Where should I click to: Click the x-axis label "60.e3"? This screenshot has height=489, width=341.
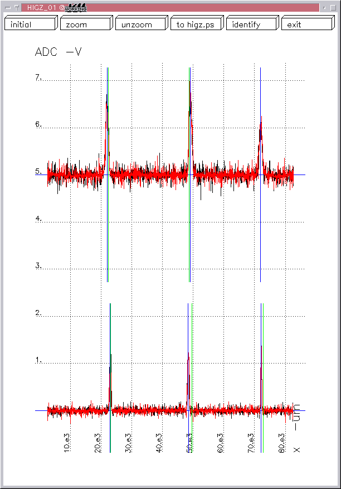tap(220, 443)
